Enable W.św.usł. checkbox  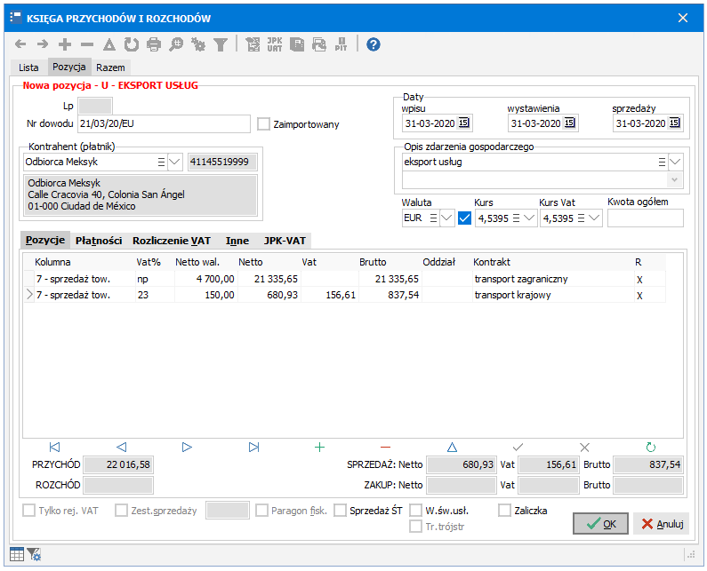coord(415,511)
